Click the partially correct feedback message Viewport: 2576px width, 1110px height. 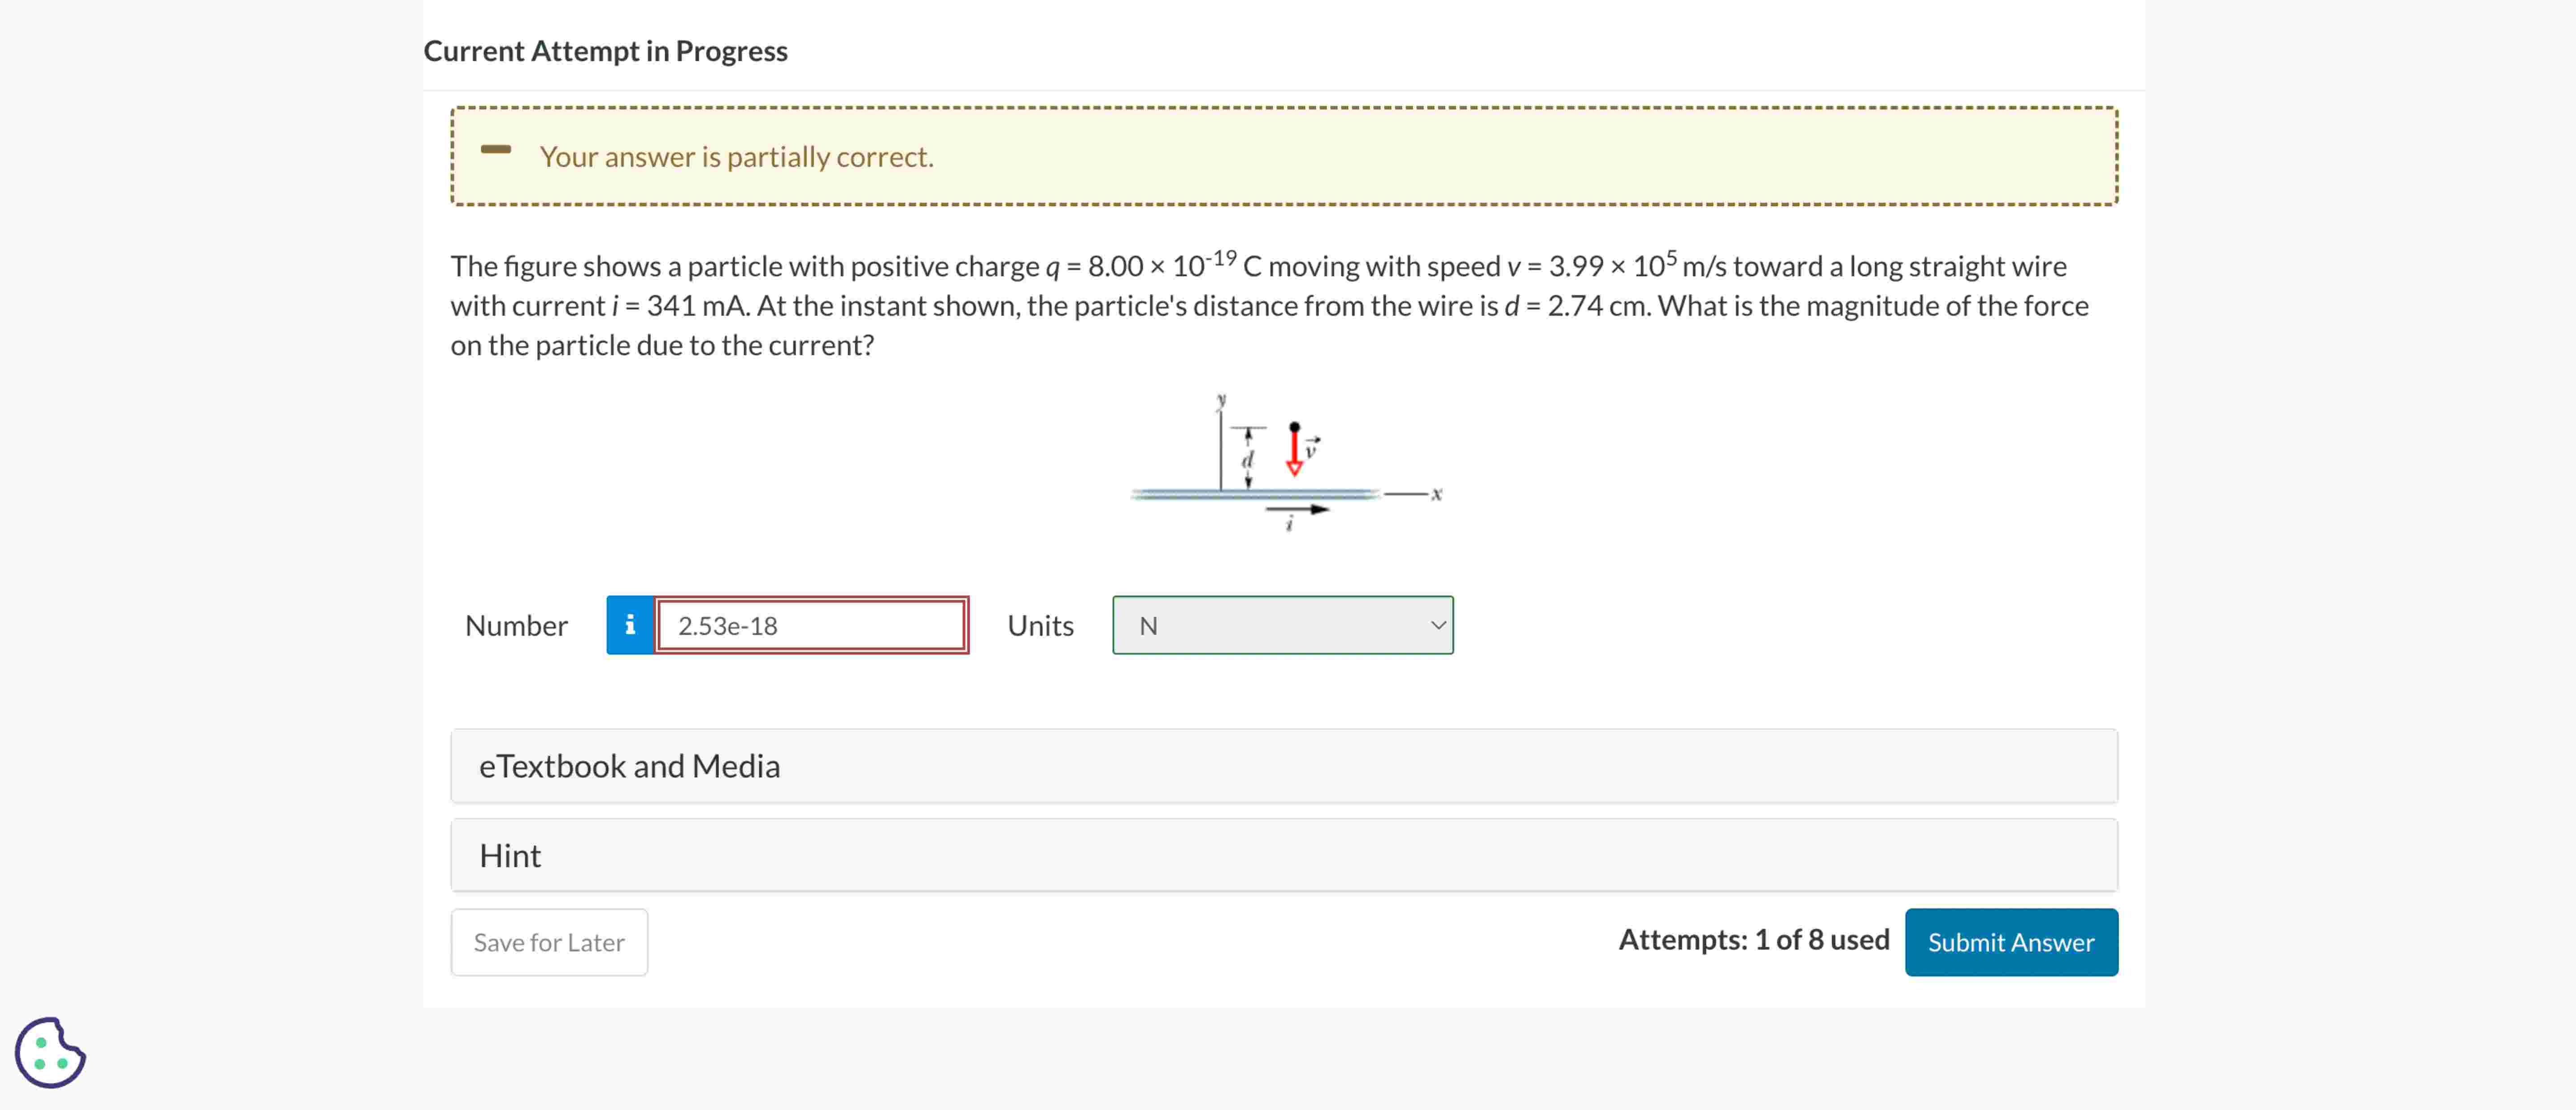[x=736, y=156]
